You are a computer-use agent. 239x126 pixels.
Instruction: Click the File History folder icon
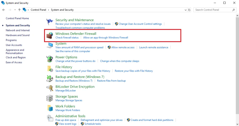click(x=50, y=69)
